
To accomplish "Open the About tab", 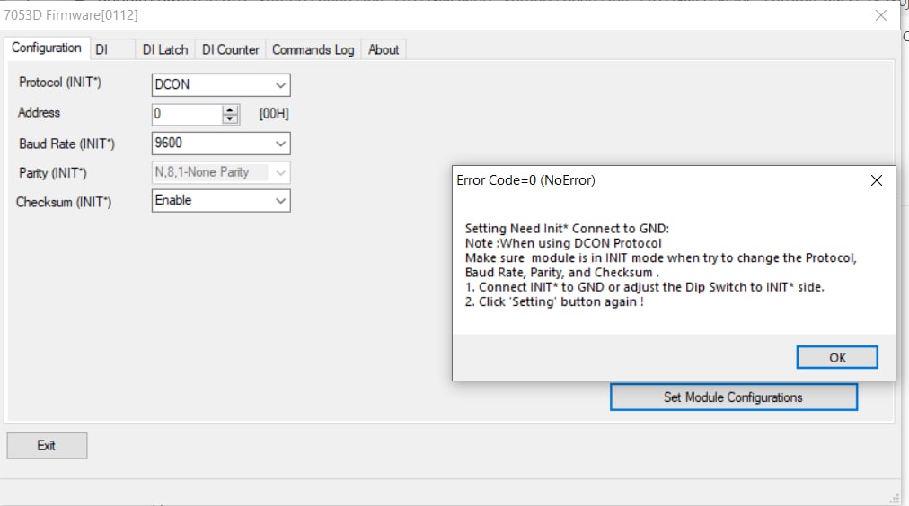I will tap(384, 49).
